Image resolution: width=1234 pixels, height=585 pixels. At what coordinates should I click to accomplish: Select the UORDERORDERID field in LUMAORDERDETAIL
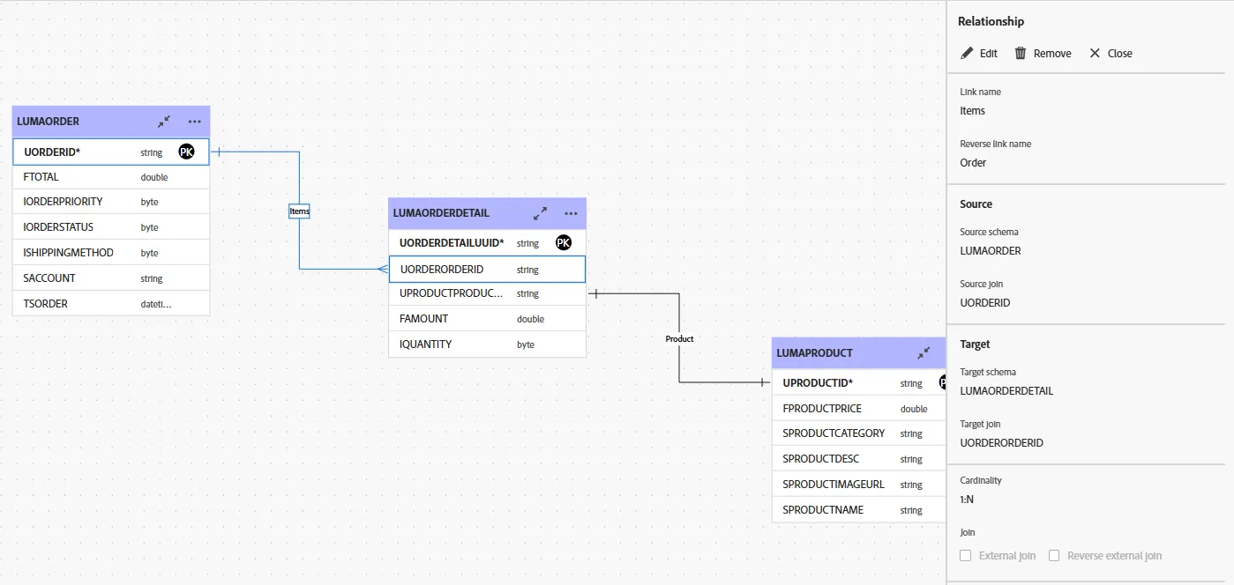(x=488, y=270)
